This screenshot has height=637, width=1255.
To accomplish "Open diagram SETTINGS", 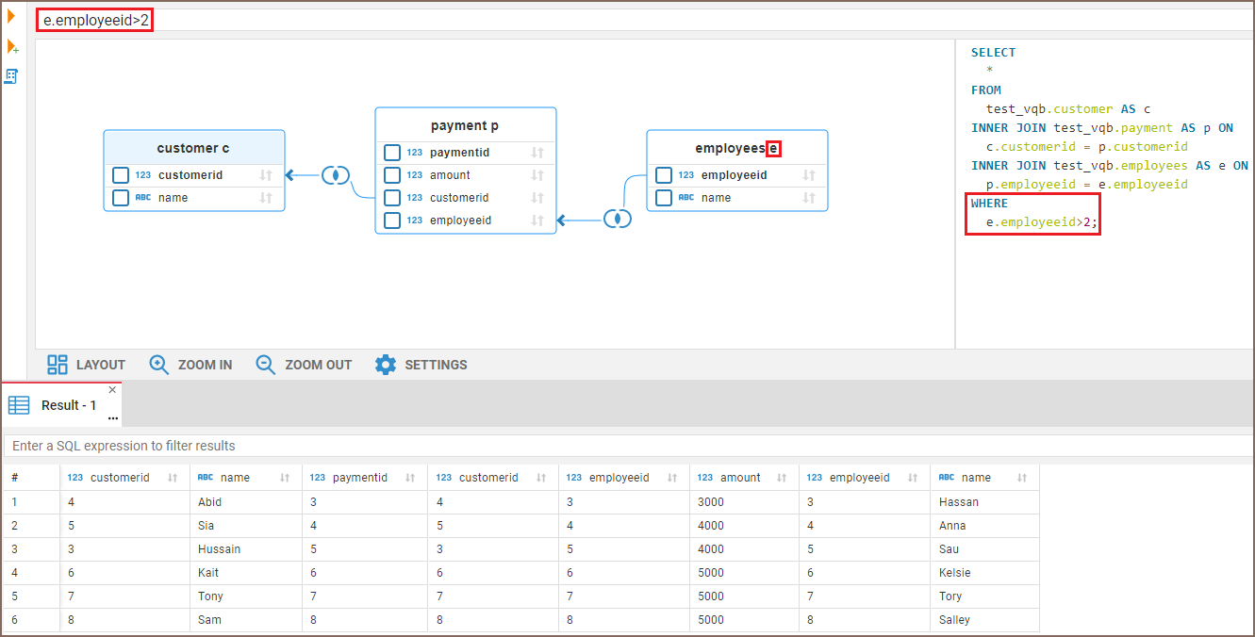I will pos(421,365).
